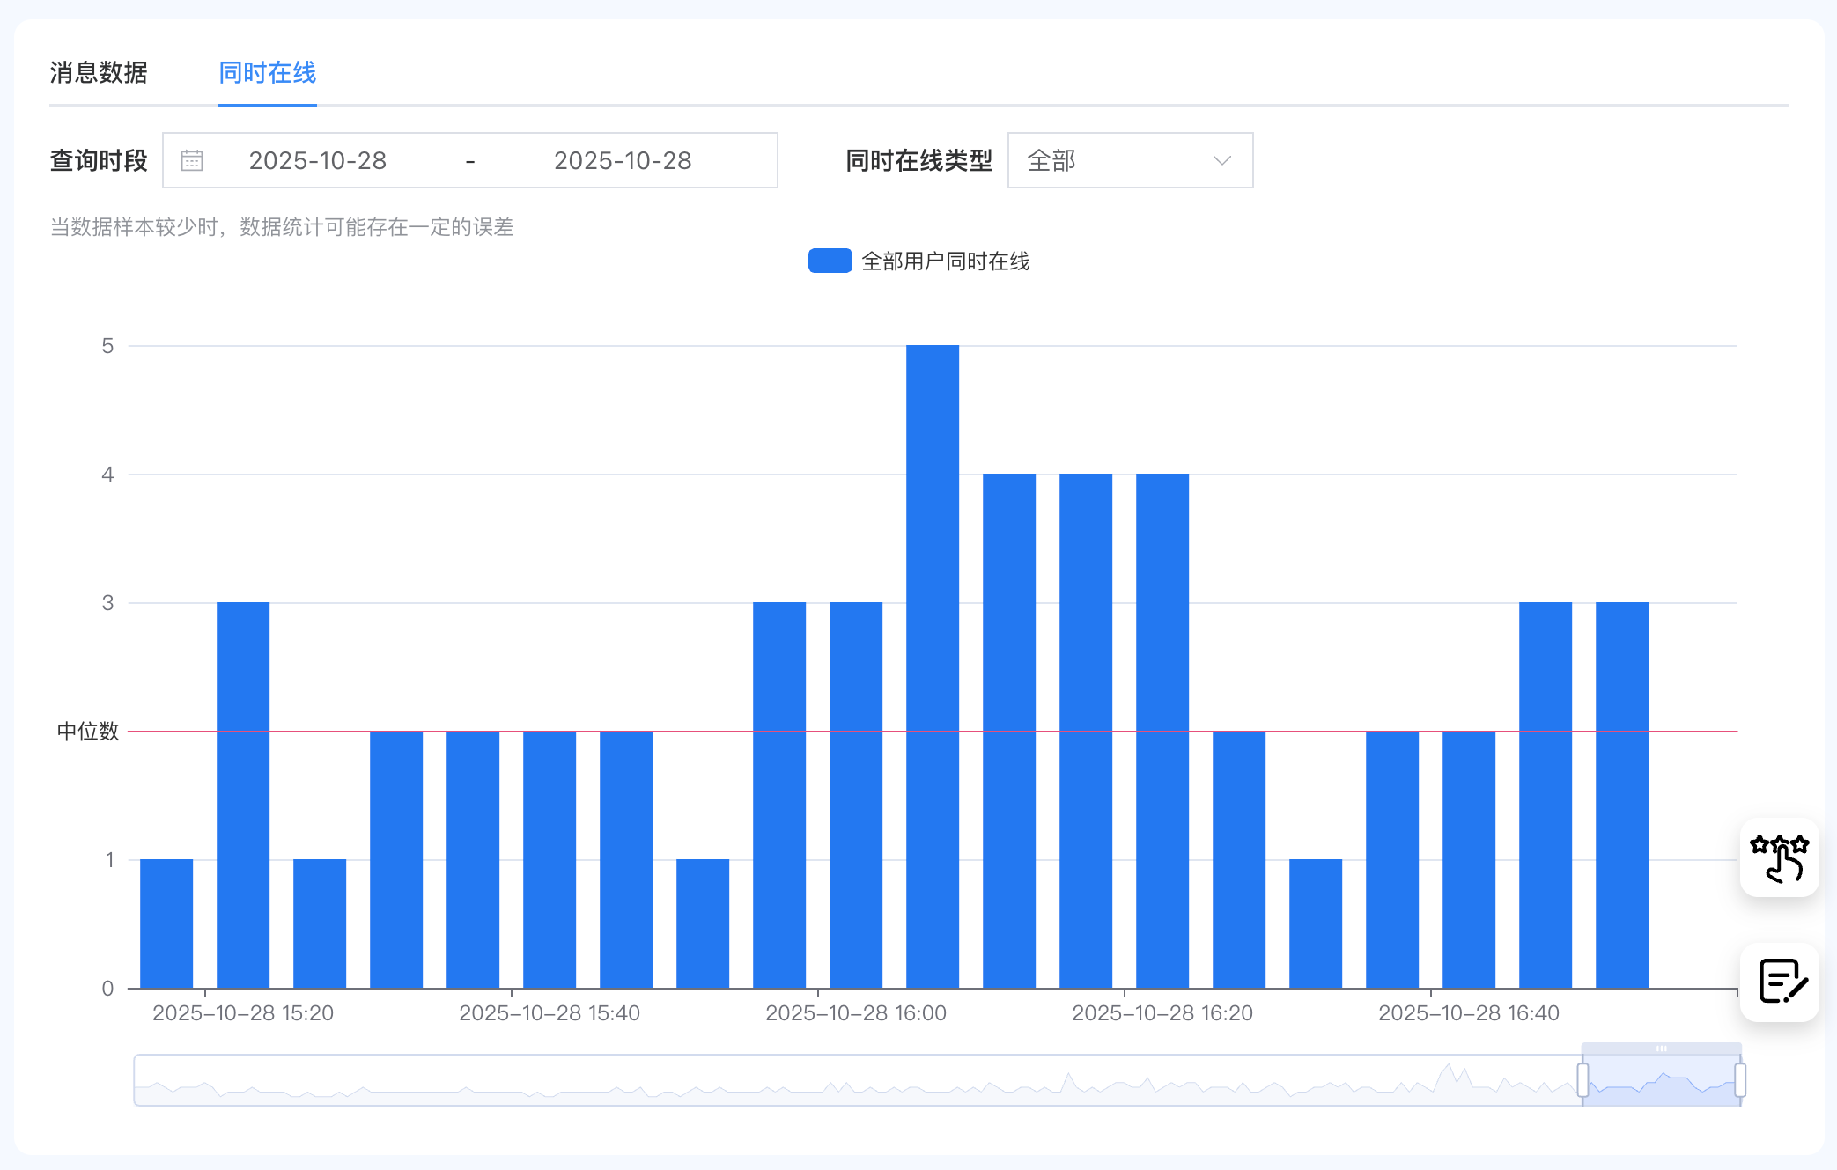
Task: Click the right handle of zoom slider
Action: [1740, 1080]
